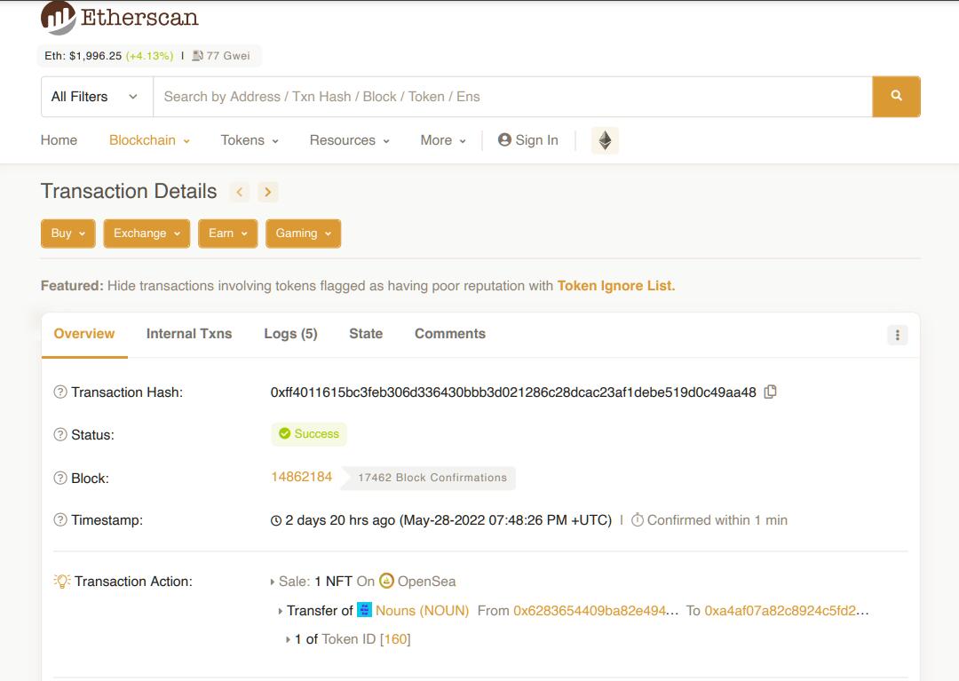Go to next transaction arrow
This screenshot has height=681, width=959.
(267, 192)
